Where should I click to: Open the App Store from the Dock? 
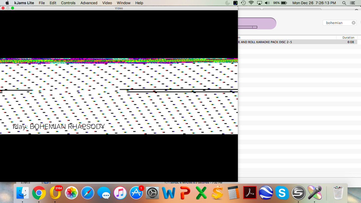coord(136,193)
